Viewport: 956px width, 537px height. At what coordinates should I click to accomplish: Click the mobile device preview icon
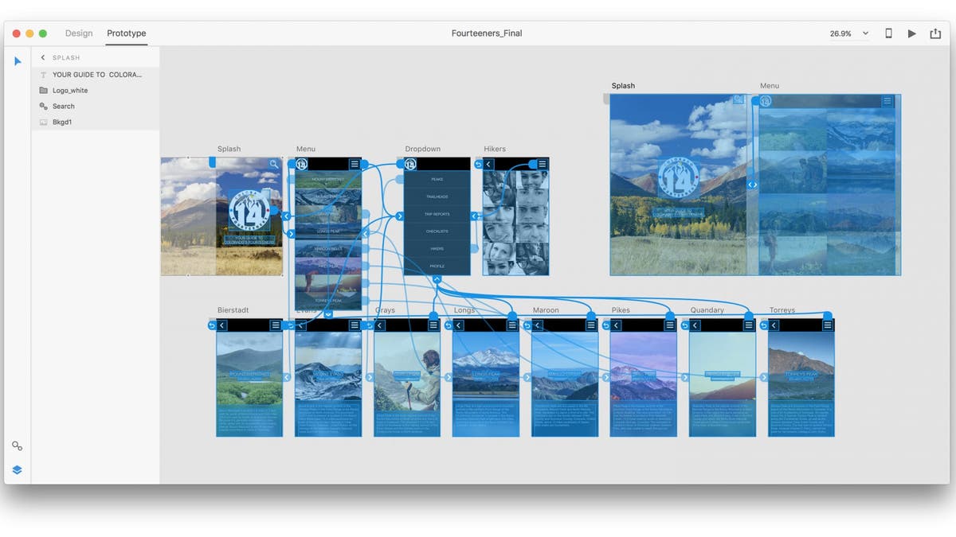click(889, 33)
